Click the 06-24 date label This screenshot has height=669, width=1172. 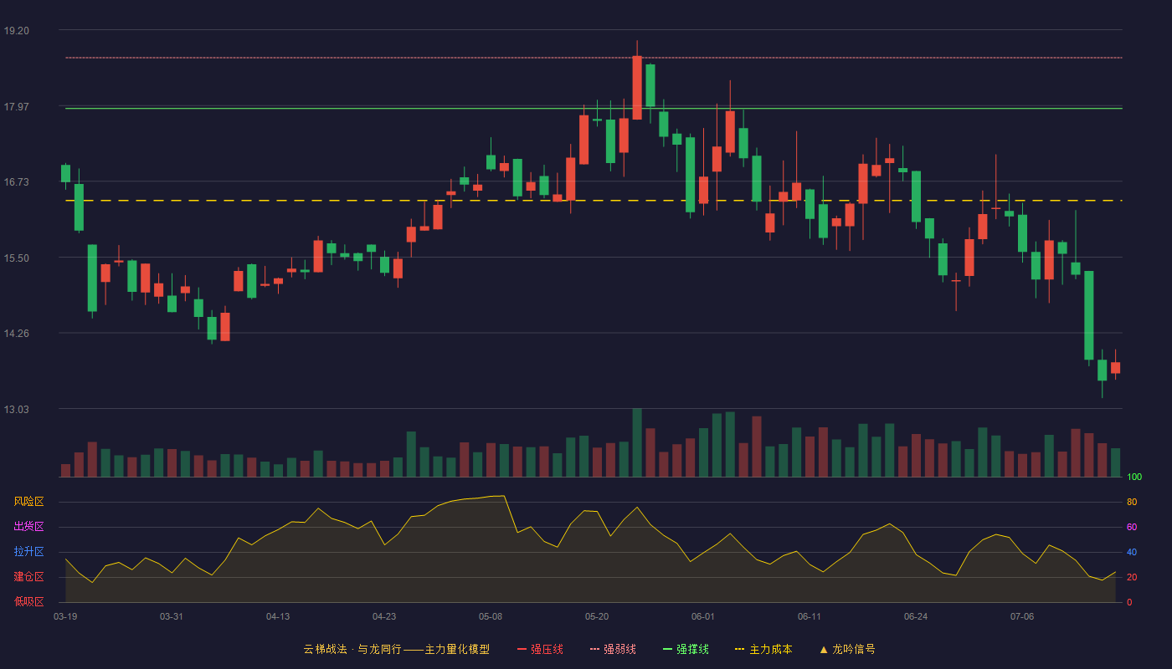pyautogui.click(x=916, y=616)
